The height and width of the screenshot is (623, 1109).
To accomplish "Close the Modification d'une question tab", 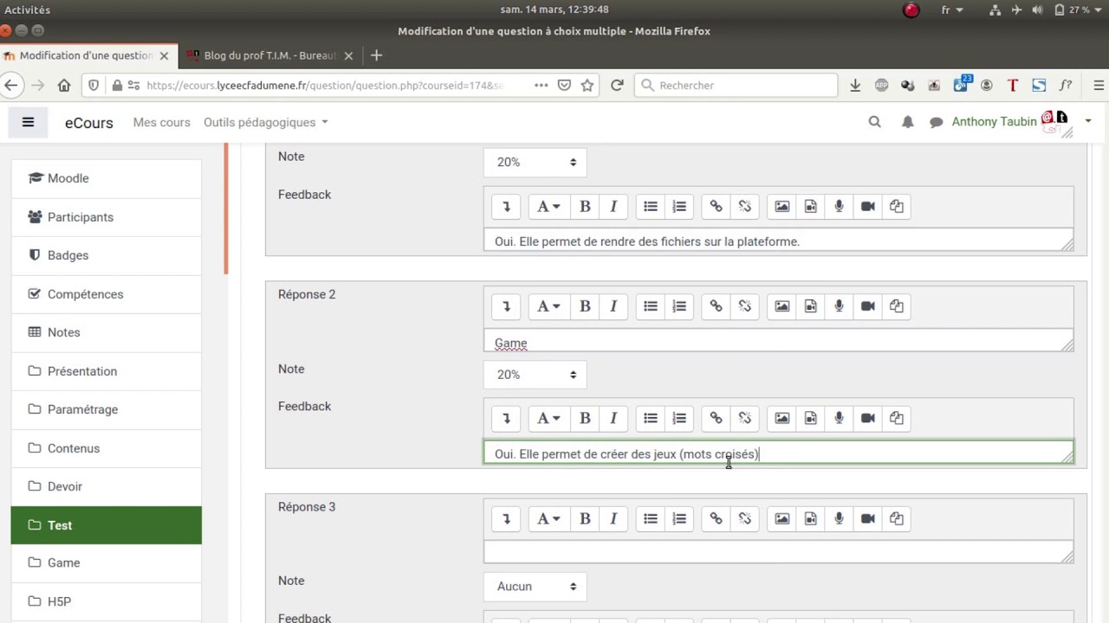I will click(x=164, y=55).
